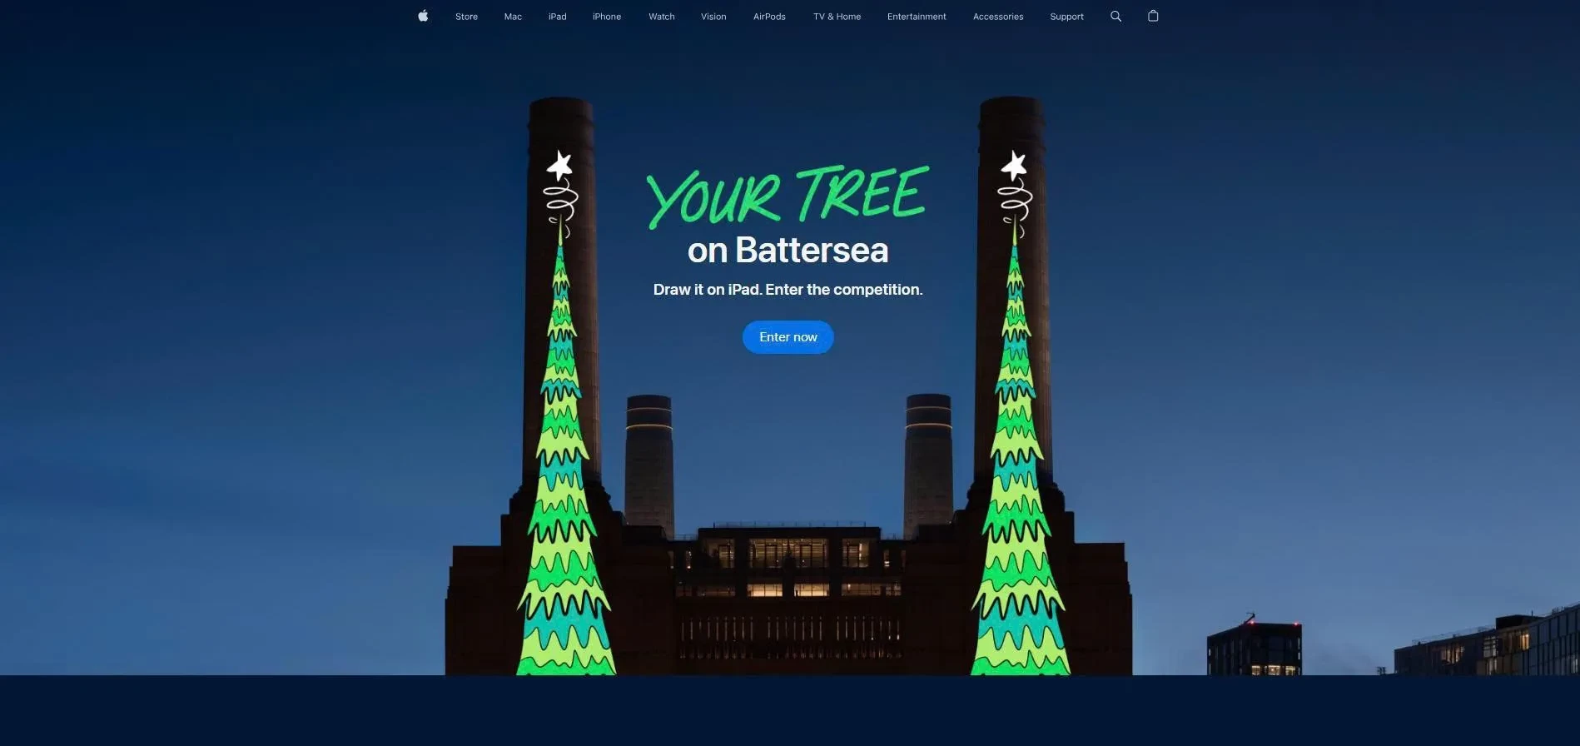Navigate to the iPhone page
The image size is (1580, 746).
(x=606, y=17)
